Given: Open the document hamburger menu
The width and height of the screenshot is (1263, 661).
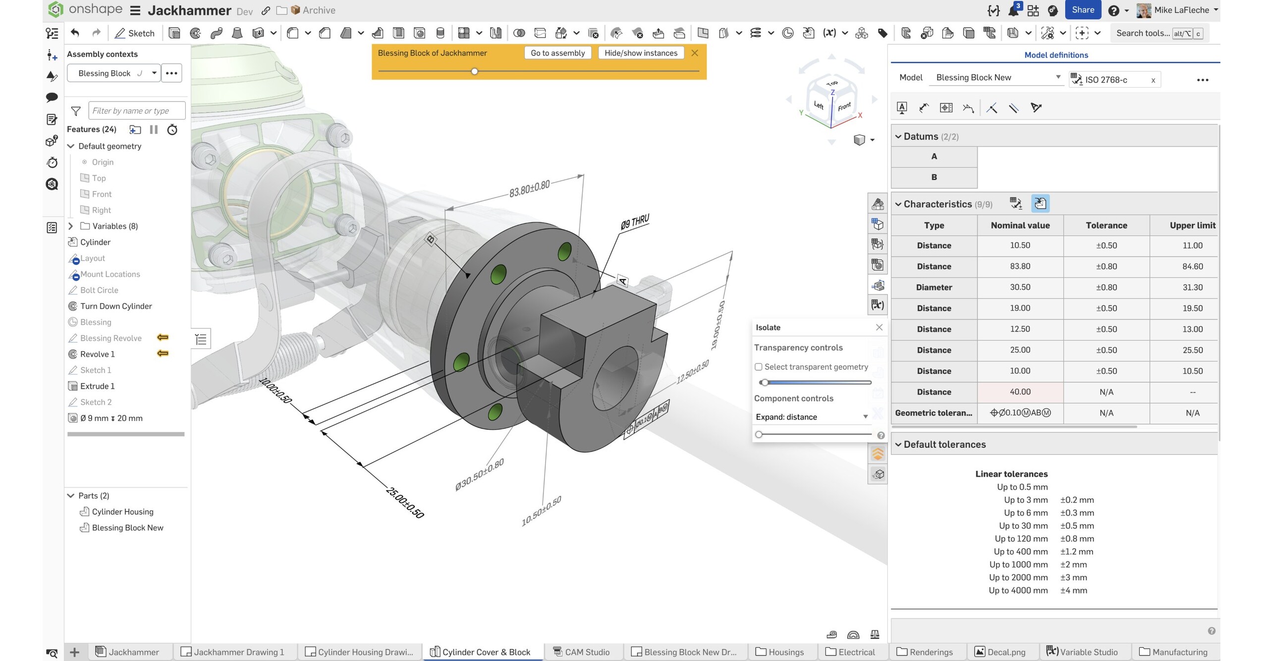Looking at the screenshot, I should pos(135,10).
